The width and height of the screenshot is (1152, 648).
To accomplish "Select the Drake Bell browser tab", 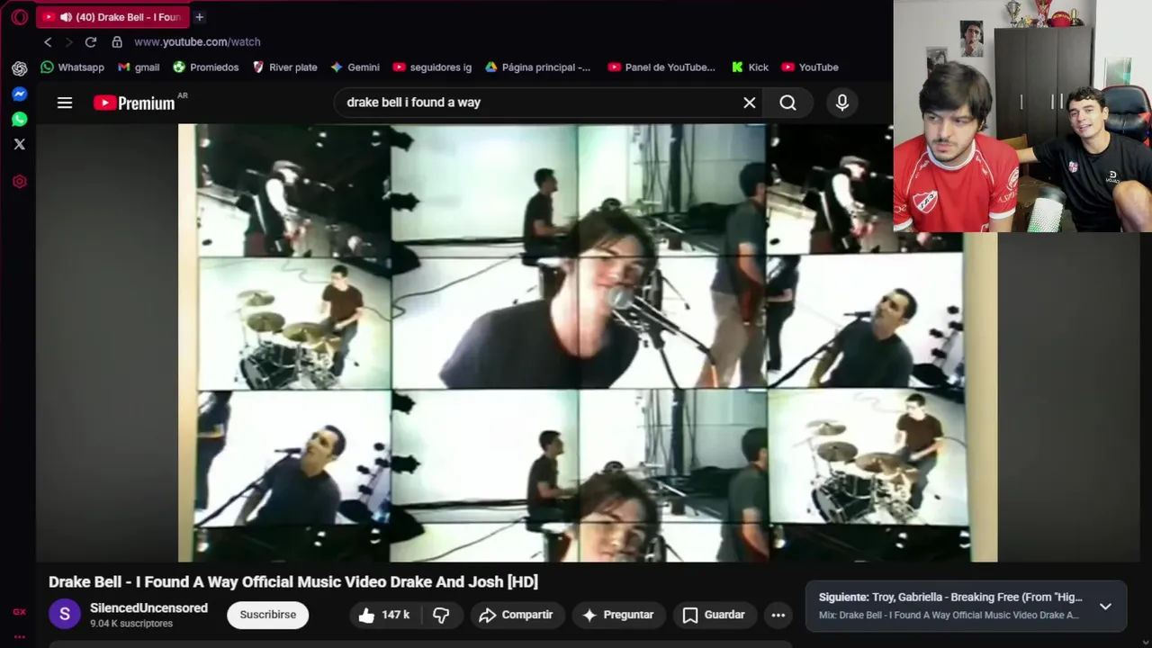I will coord(112,17).
